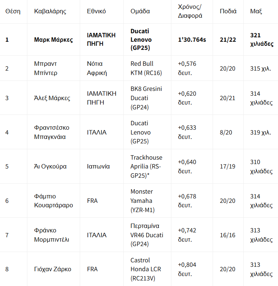
Task: Select rider name Μπραντ Μπίντερ
Action: click(x=45, y=68)
